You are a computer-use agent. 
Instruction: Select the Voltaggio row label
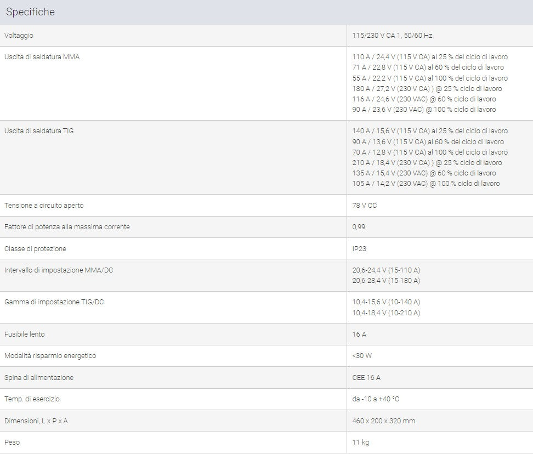tap(19, 35)
